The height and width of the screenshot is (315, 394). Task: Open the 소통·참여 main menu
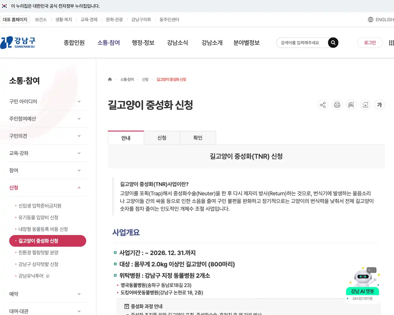[109, 43]
